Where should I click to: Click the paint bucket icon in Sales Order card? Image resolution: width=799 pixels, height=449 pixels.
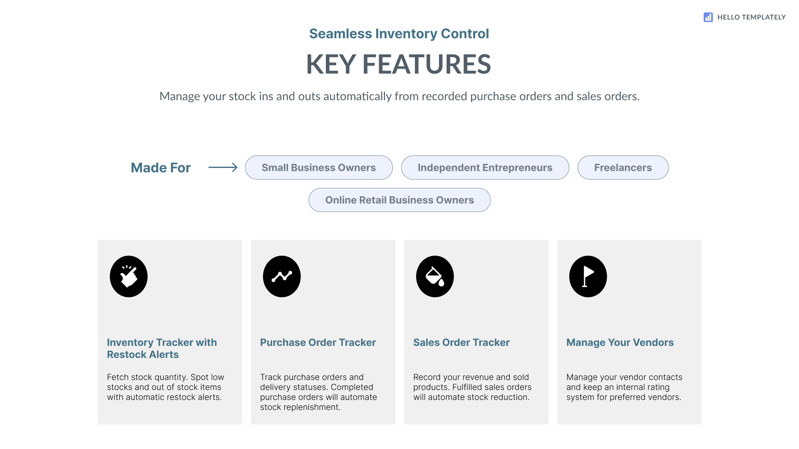click(435, 276)
